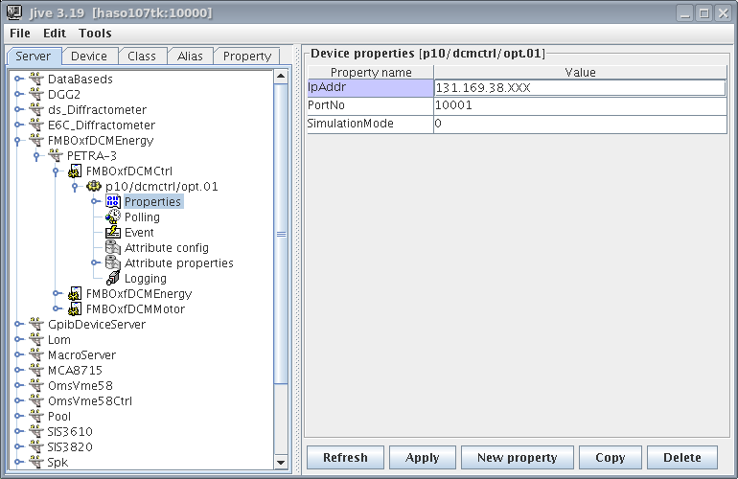The height and width of the screenshot is (479, 738).
Task: Collapse the PETRA-3 instance node
Action: tap(36, 156)
